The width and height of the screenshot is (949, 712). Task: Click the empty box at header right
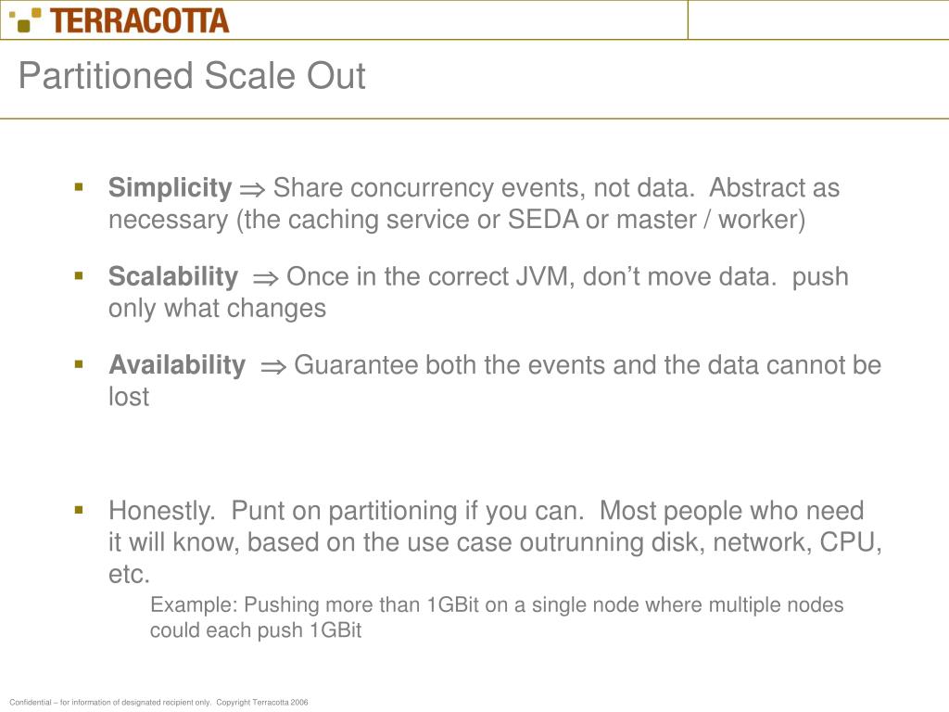pos(818,20)
